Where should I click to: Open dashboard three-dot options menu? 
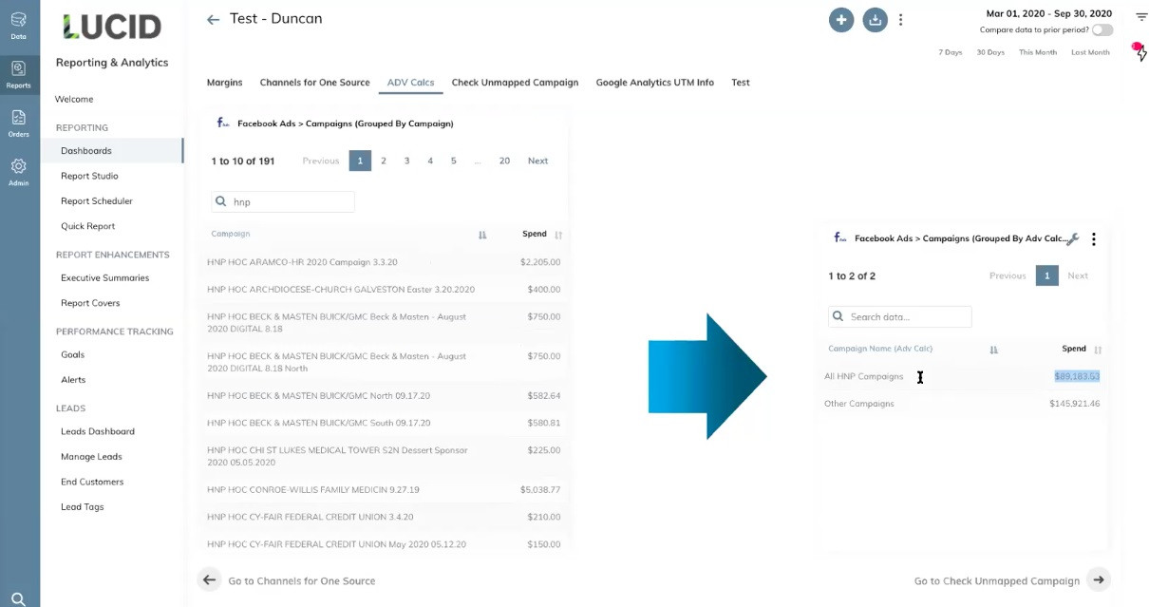click(x=900, y=20)
